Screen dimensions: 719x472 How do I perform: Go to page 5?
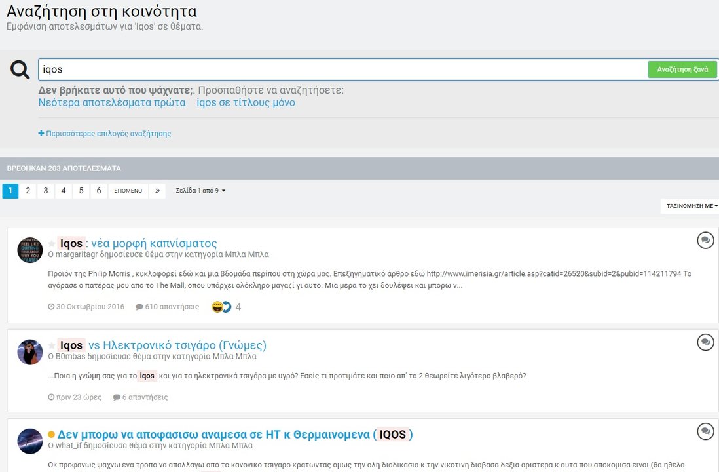[81, 191]
